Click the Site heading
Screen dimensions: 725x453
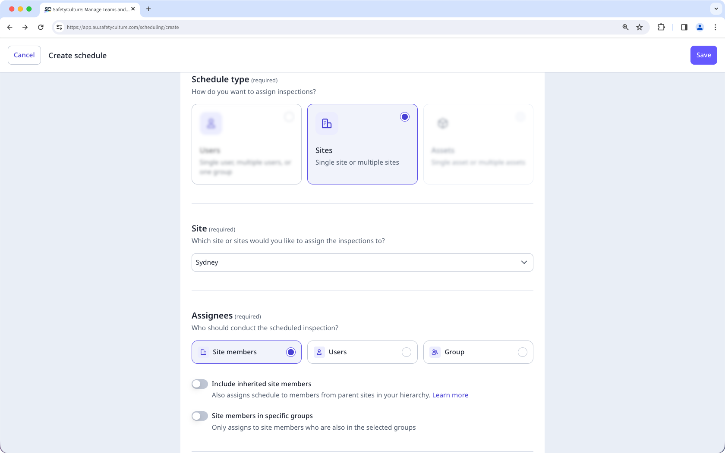tap(199, 228)
